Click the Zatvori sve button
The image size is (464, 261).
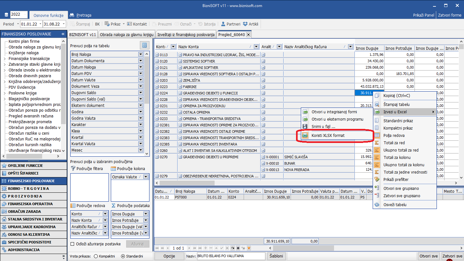[x=452, y=256]
